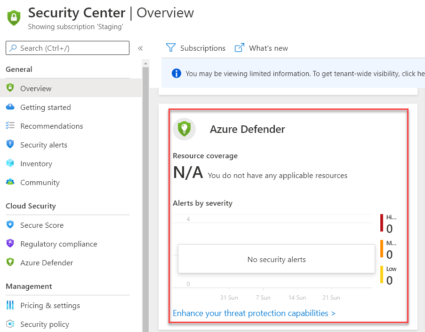Click the Azure Defender lightbulb shield icon

pos(184,129)
